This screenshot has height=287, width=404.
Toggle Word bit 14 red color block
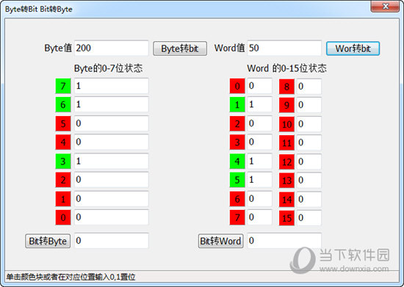(286, 199)
